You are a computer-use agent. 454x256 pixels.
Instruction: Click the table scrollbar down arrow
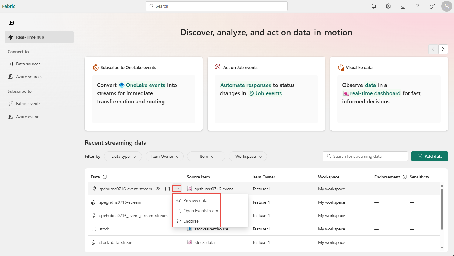[442, 247]
